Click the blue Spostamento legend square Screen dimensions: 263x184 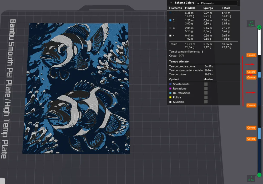tap(170, 84)
